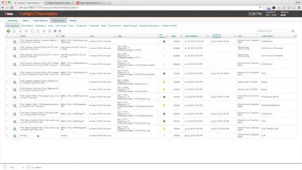Screen dimensions: 302x170
Task: Click next page arrow in pagination
Action: pos(28,167)
